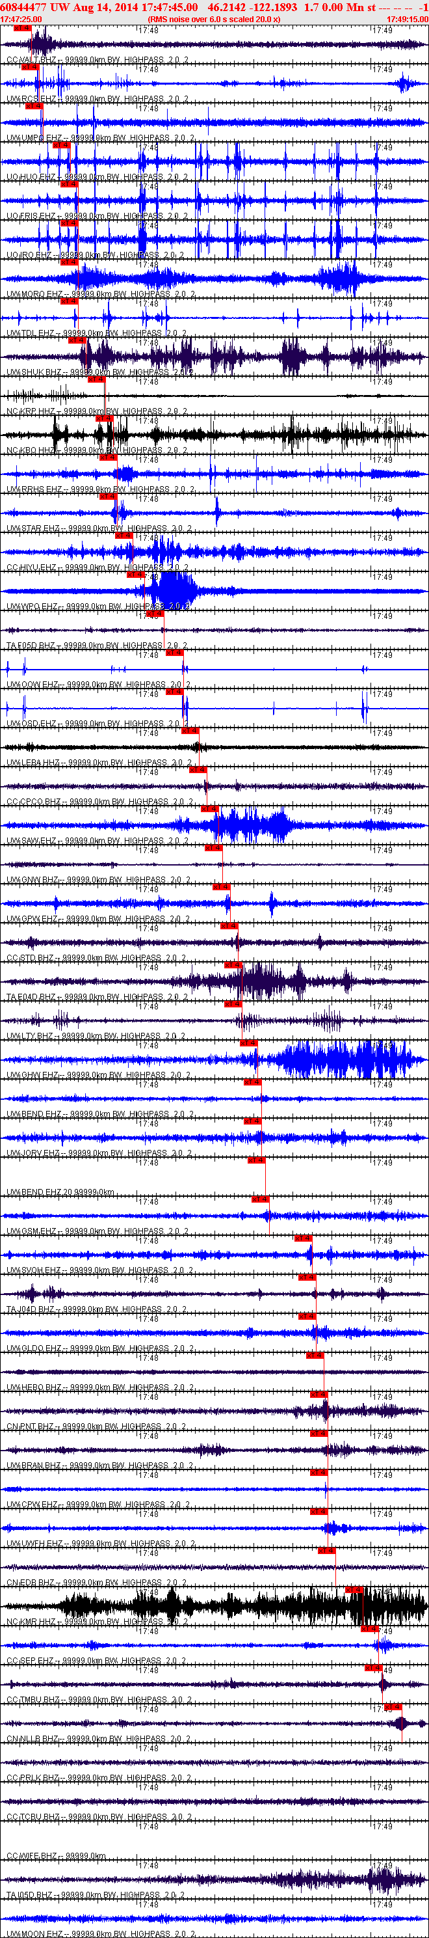Select the CN.EDB.BHZ trace label
The image size is (429, 1938).
point(97,1583)
